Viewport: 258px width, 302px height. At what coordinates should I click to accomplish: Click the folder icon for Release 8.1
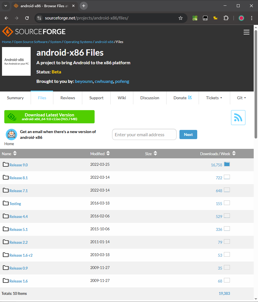6,178
